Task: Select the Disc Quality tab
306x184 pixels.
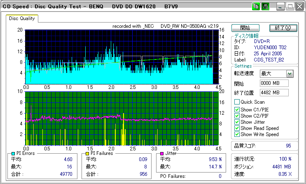Action: 22,18
